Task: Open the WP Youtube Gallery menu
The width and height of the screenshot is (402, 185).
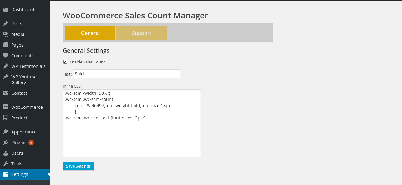Action: tap(24, 80)
